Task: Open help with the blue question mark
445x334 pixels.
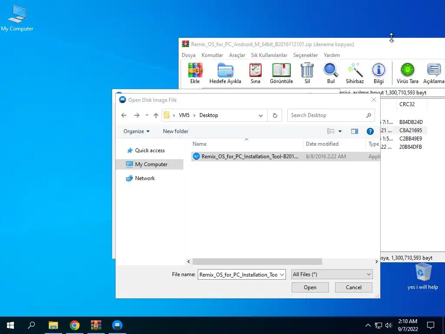Action: pos(370,131)
